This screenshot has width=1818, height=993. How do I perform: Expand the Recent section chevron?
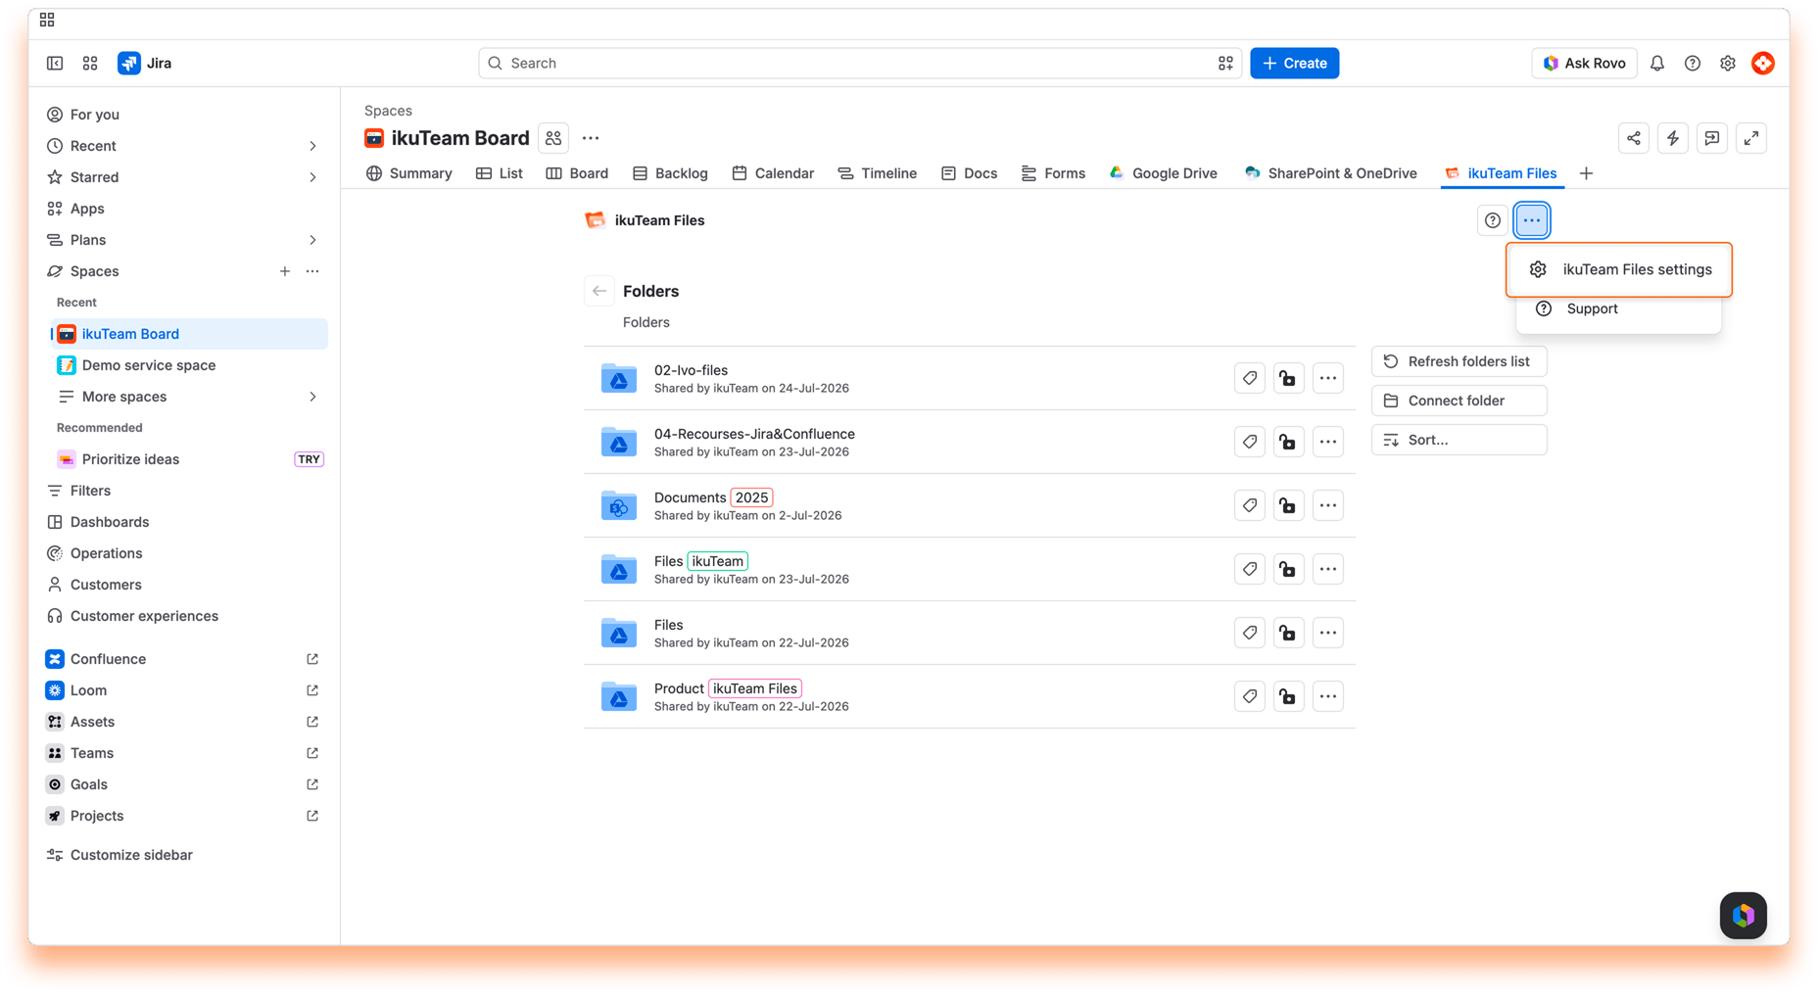(x=312, y=146)
